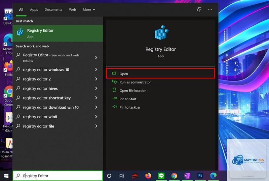Select Pin to taskbar
This screenshot has height=181, width=269.
click(130, 108)
